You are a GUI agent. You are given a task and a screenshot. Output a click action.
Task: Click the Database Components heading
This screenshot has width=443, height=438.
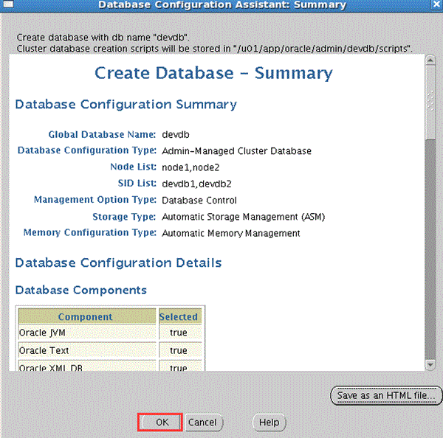tap(81, 290)
